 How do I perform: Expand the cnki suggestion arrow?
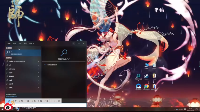pos(38,88)
